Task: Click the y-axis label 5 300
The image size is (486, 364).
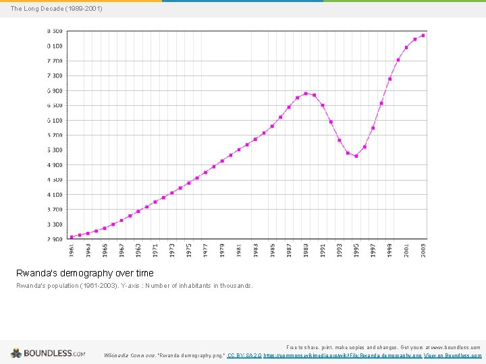Action: pos(55,150)
